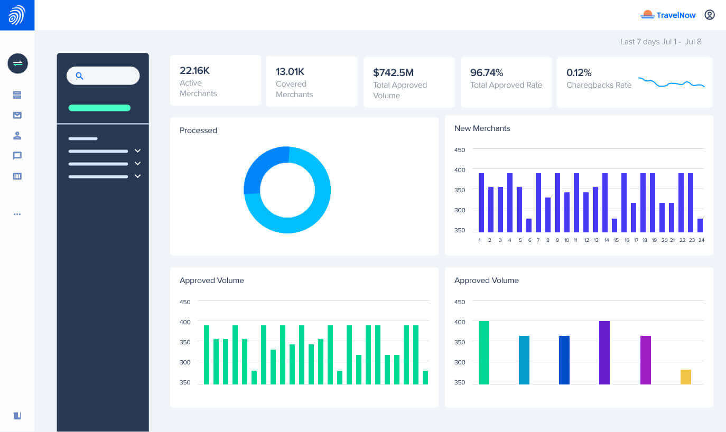This screenshot has width=726, height=432.
Task: Open the user account profile icon
Action: pyautogui.click(x=710, y=15)
